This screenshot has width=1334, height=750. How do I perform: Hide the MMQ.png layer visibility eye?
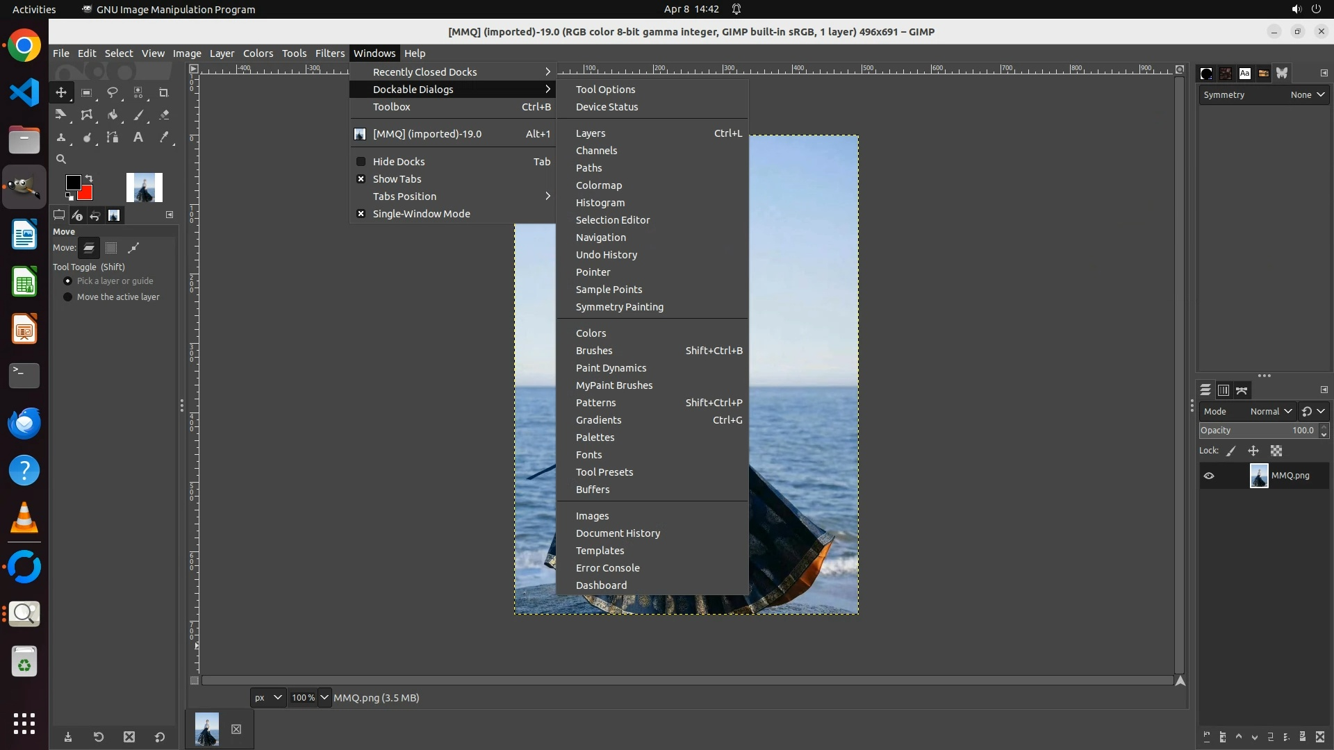pyautogui.click(x=1209, y=476)
